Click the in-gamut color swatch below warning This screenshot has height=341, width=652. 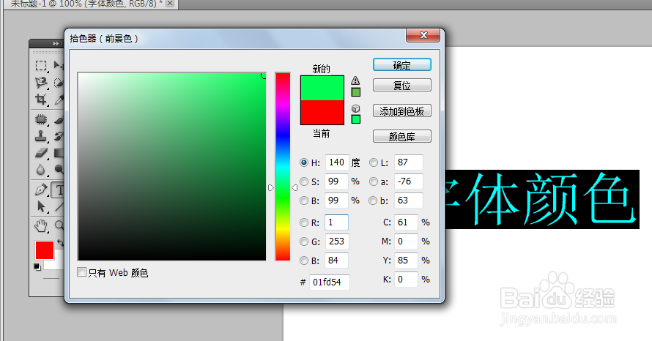pyautogui.click(x=356, y=91)
